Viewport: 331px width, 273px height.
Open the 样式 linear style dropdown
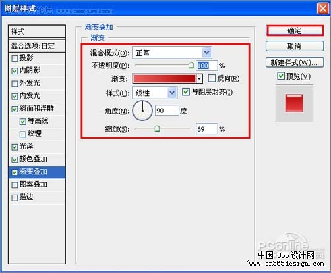click(x=155, y=93)
